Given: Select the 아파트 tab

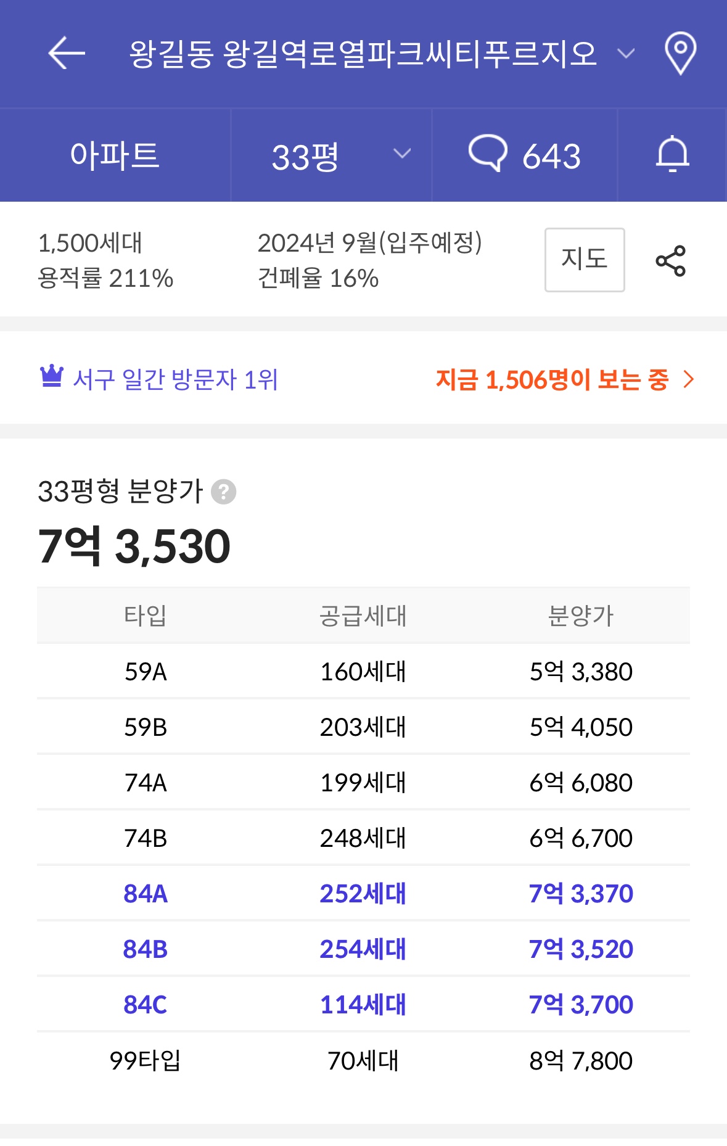Looking at the screenshot, I should tap(115, 155).
